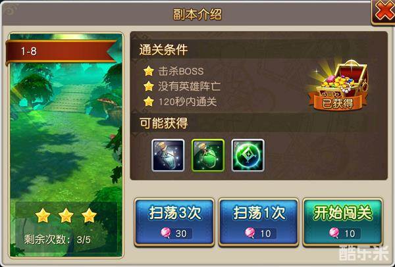395x267 pixels.
Task: Click the star beside 击杀BOSS condition
Action: 149,71
